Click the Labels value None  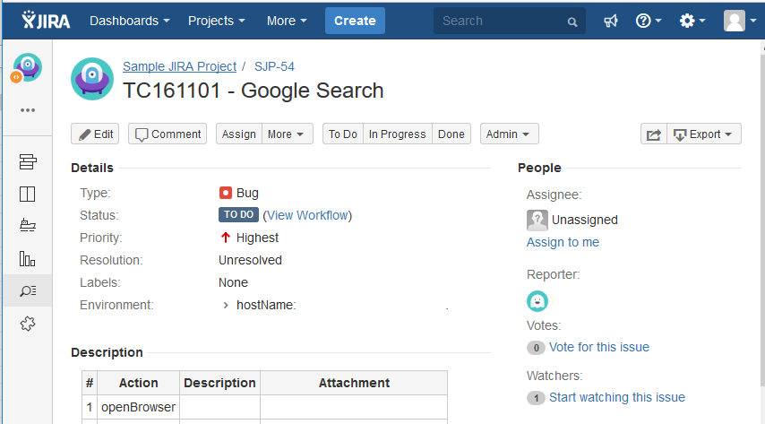point(233,283)
